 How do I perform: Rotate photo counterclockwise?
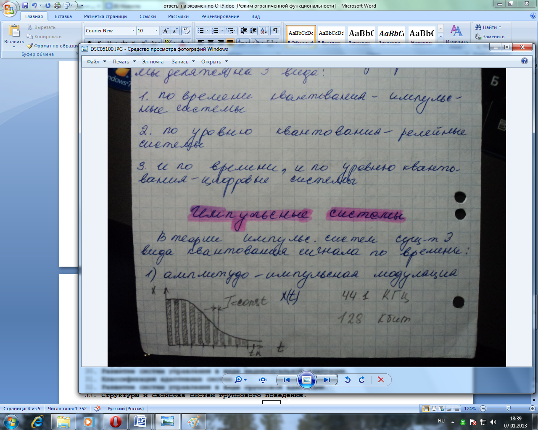[348, 380]
